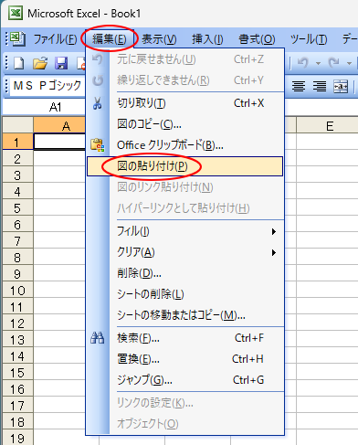Choose 図のコピー(C)... menu entry
358x445 pixels.
click(184, 124)
